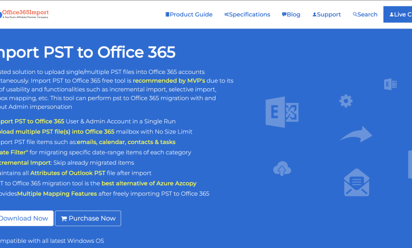
Task: Click 'Compatible with all latest Windows OS' text
Action: (x=52, y=241)
